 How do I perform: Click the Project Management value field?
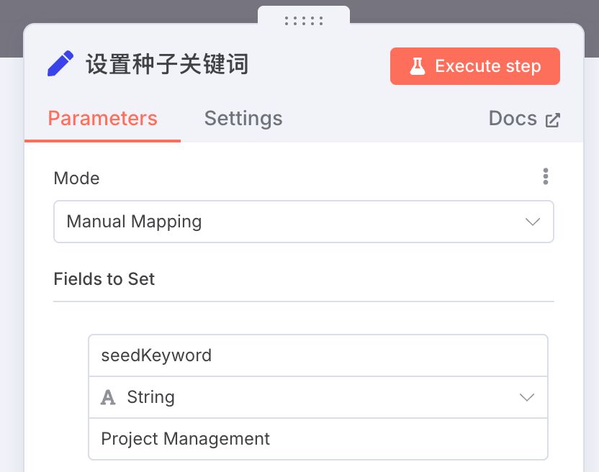[x=317, y=439]
